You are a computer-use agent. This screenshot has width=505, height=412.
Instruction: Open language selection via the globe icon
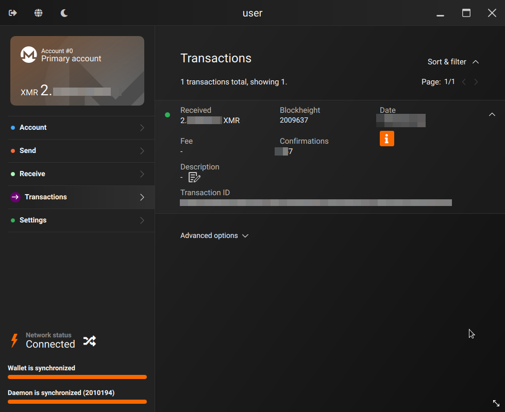coord(39,13)
